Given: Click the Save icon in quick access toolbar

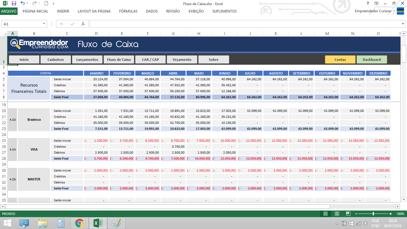Looking at the screenshot, I should [14, 4].
